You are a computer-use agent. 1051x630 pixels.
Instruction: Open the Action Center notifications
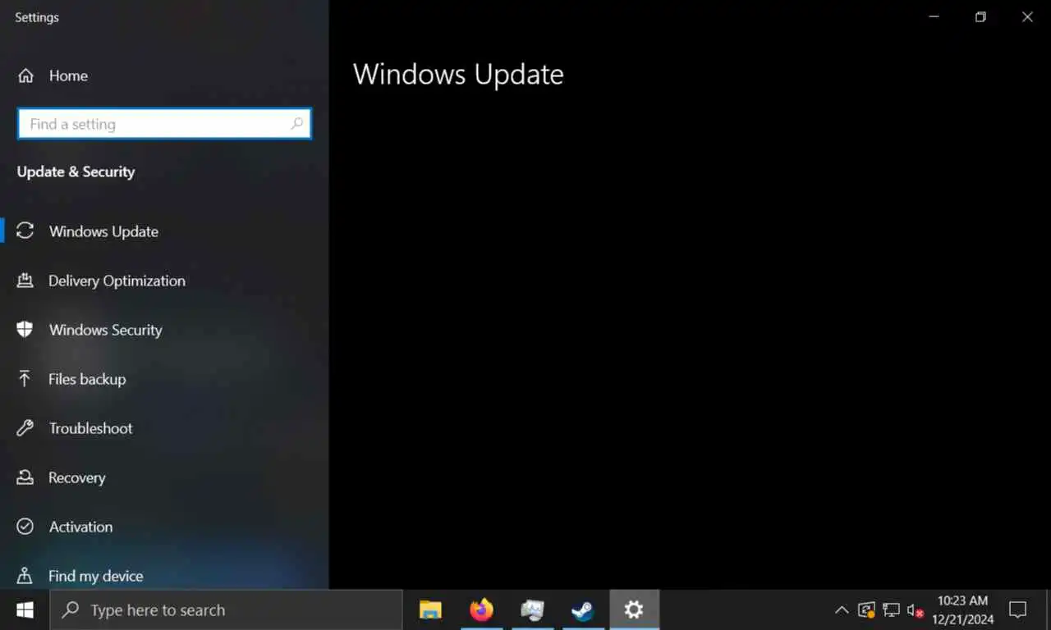pyautogui.click(x=1018, y=610)
